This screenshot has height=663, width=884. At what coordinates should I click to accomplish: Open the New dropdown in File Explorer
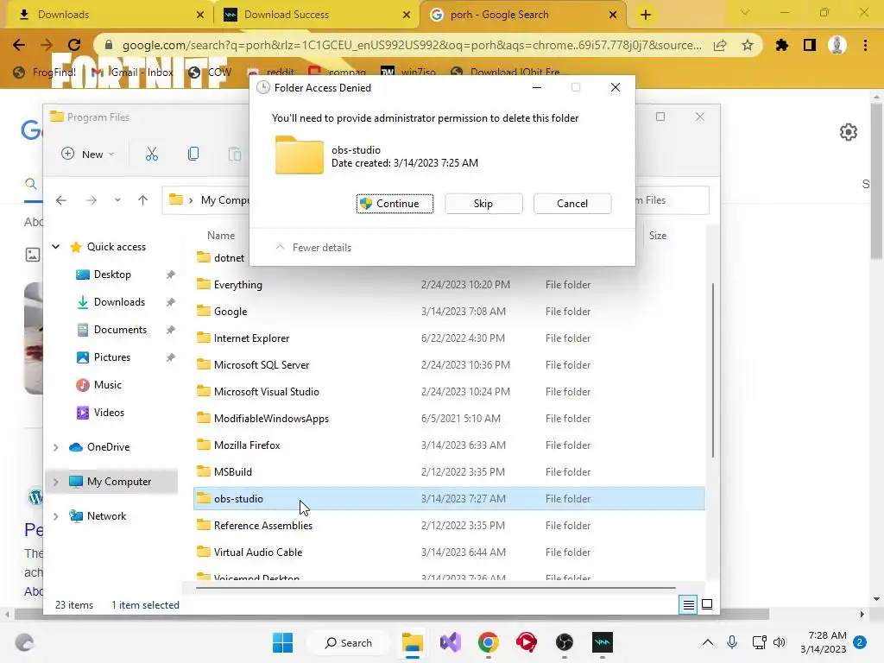pyautogui.click(x=88, y=154)
